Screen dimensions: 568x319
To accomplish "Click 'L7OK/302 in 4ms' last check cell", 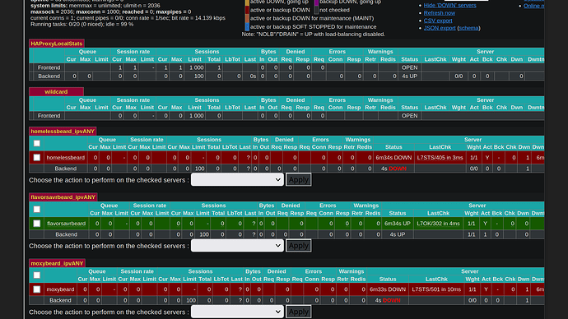I will [438, 223].
